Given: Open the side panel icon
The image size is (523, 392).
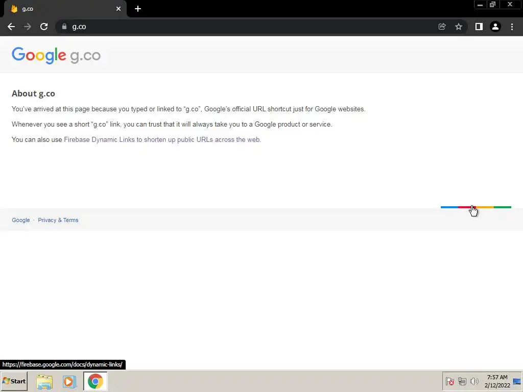Looking at the screenshot, I should pyautogui.click(x=479, y=27).
